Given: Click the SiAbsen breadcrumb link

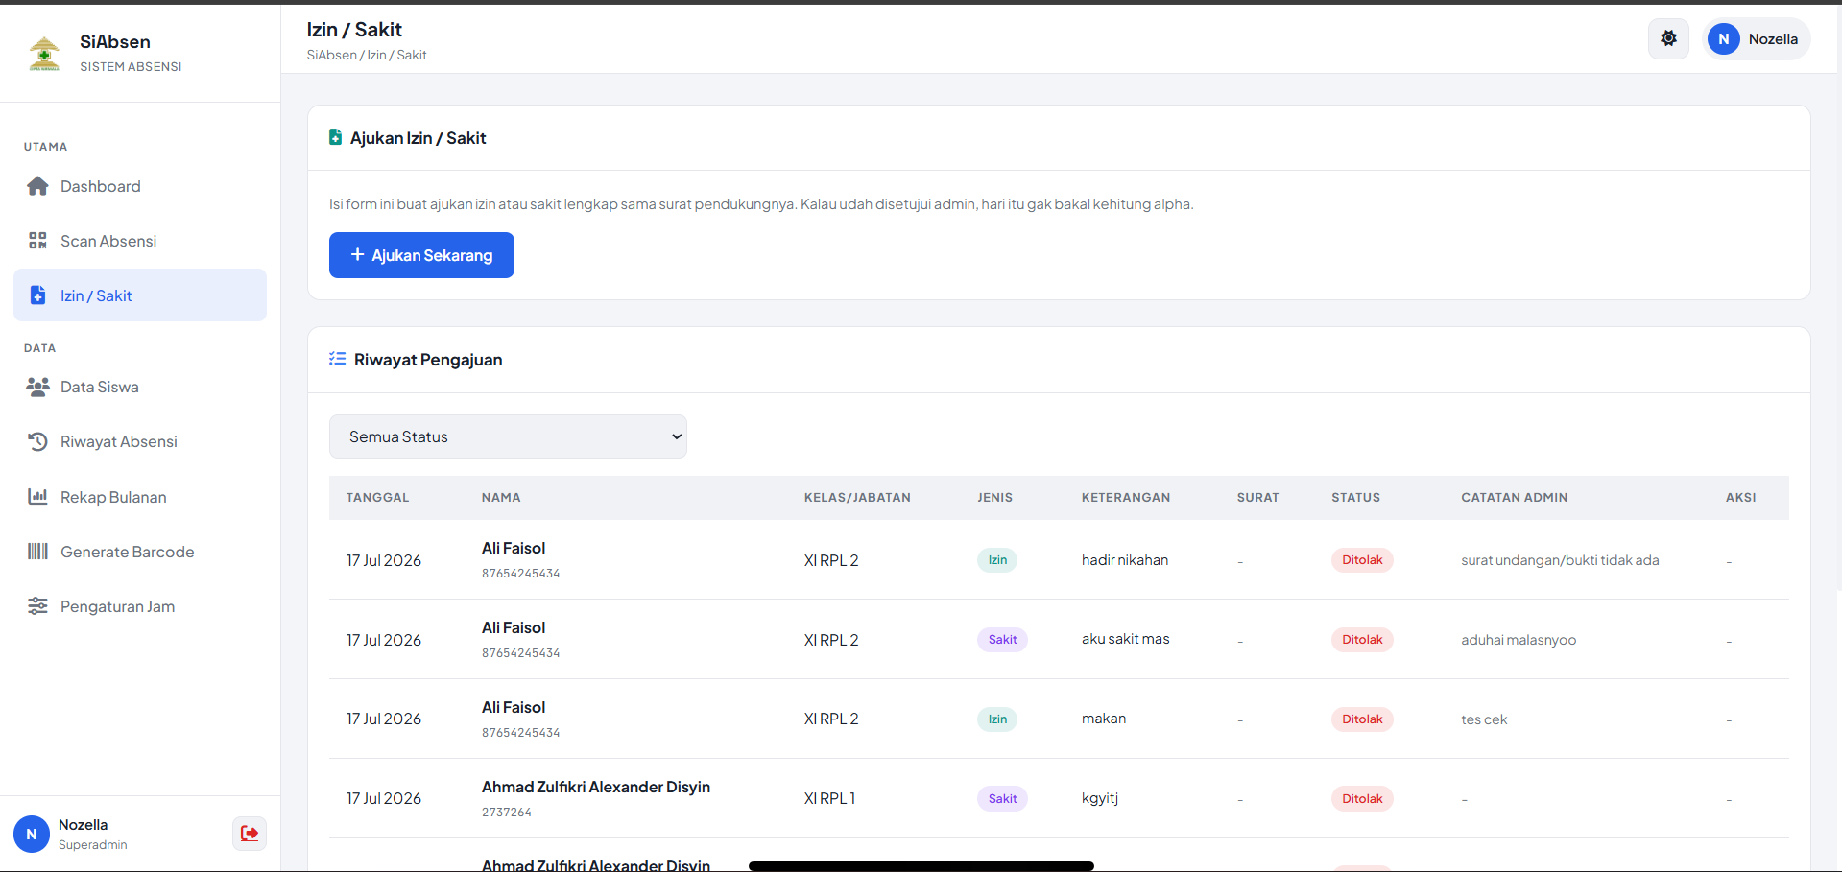Looking at the screenshot, I should coord(331,56).
